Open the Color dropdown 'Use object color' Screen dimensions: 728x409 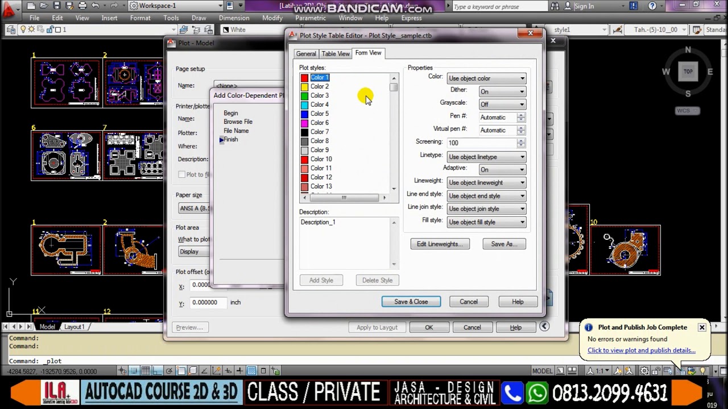point(486,78)
